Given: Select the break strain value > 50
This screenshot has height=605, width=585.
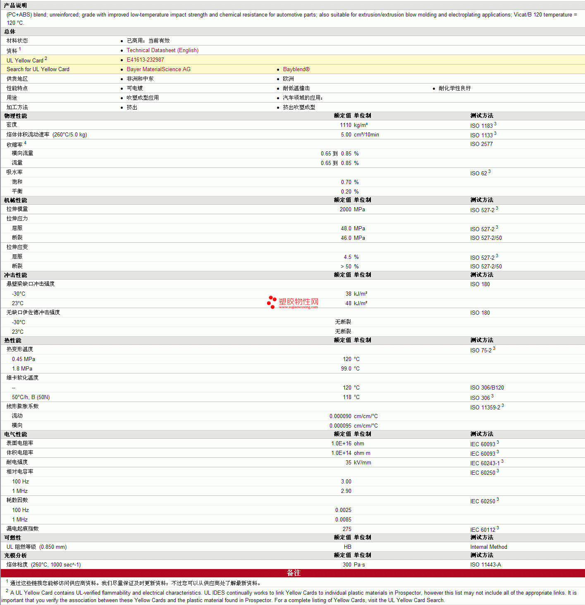Looking at the screenshot, I should click(x=346, y=266).
